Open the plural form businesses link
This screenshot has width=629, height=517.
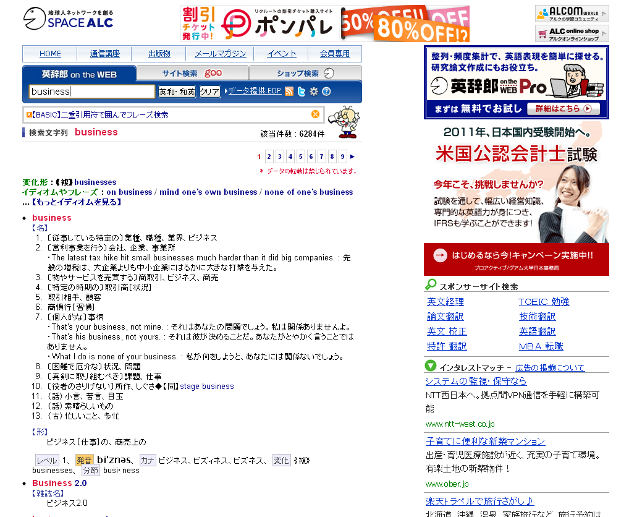[x=95, y=182]
